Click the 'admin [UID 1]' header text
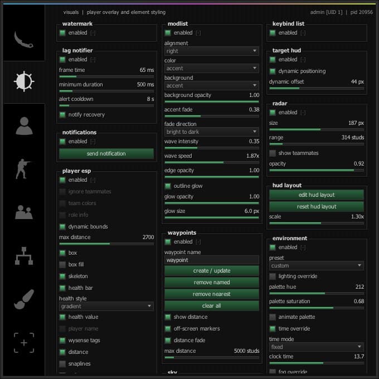 [x=326, y=12]
